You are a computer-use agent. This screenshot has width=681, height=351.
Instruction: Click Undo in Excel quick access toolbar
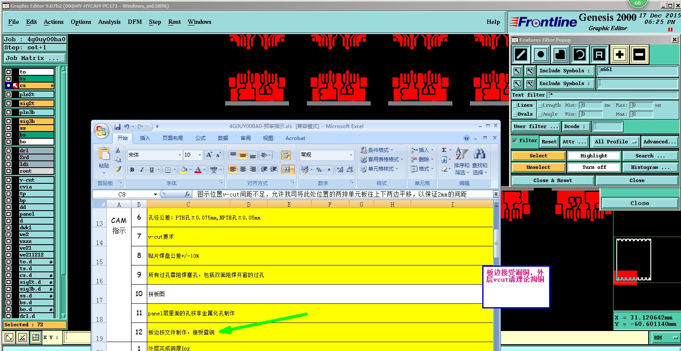126,126
